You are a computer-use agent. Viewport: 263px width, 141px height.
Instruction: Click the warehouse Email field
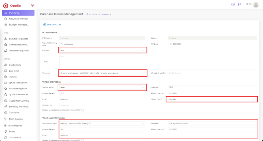pos(102,135)
